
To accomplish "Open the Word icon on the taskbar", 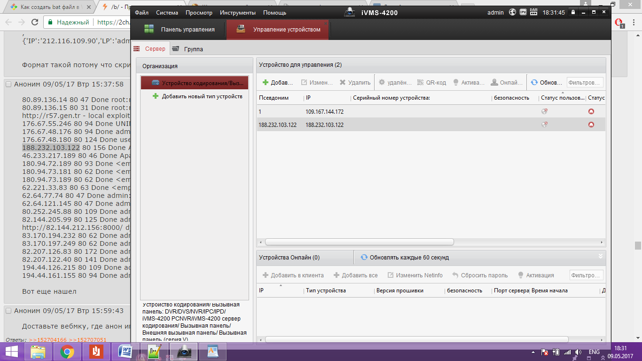I will point(125,352).
